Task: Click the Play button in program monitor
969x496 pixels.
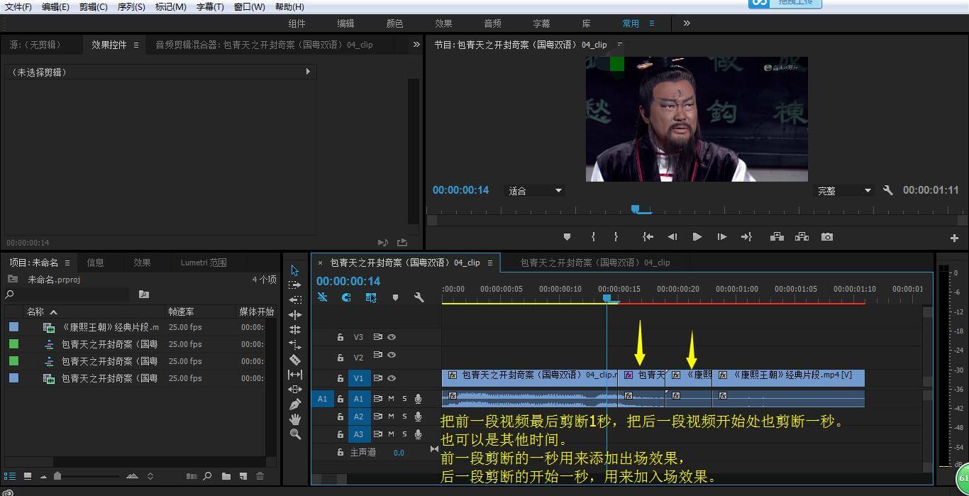Action: point(697,237)
